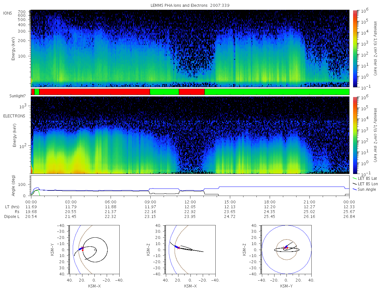
Task: Click the angle line plot panel
Action: pos(190,186)
